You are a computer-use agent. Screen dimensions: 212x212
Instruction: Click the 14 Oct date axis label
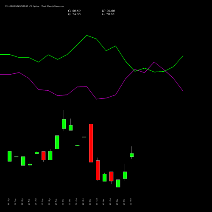(97, 202)
